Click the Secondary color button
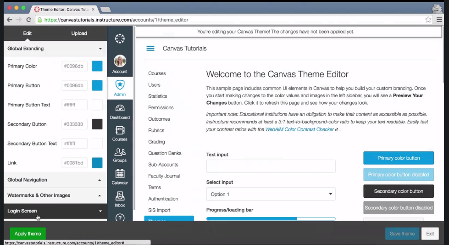 (398, 191)
